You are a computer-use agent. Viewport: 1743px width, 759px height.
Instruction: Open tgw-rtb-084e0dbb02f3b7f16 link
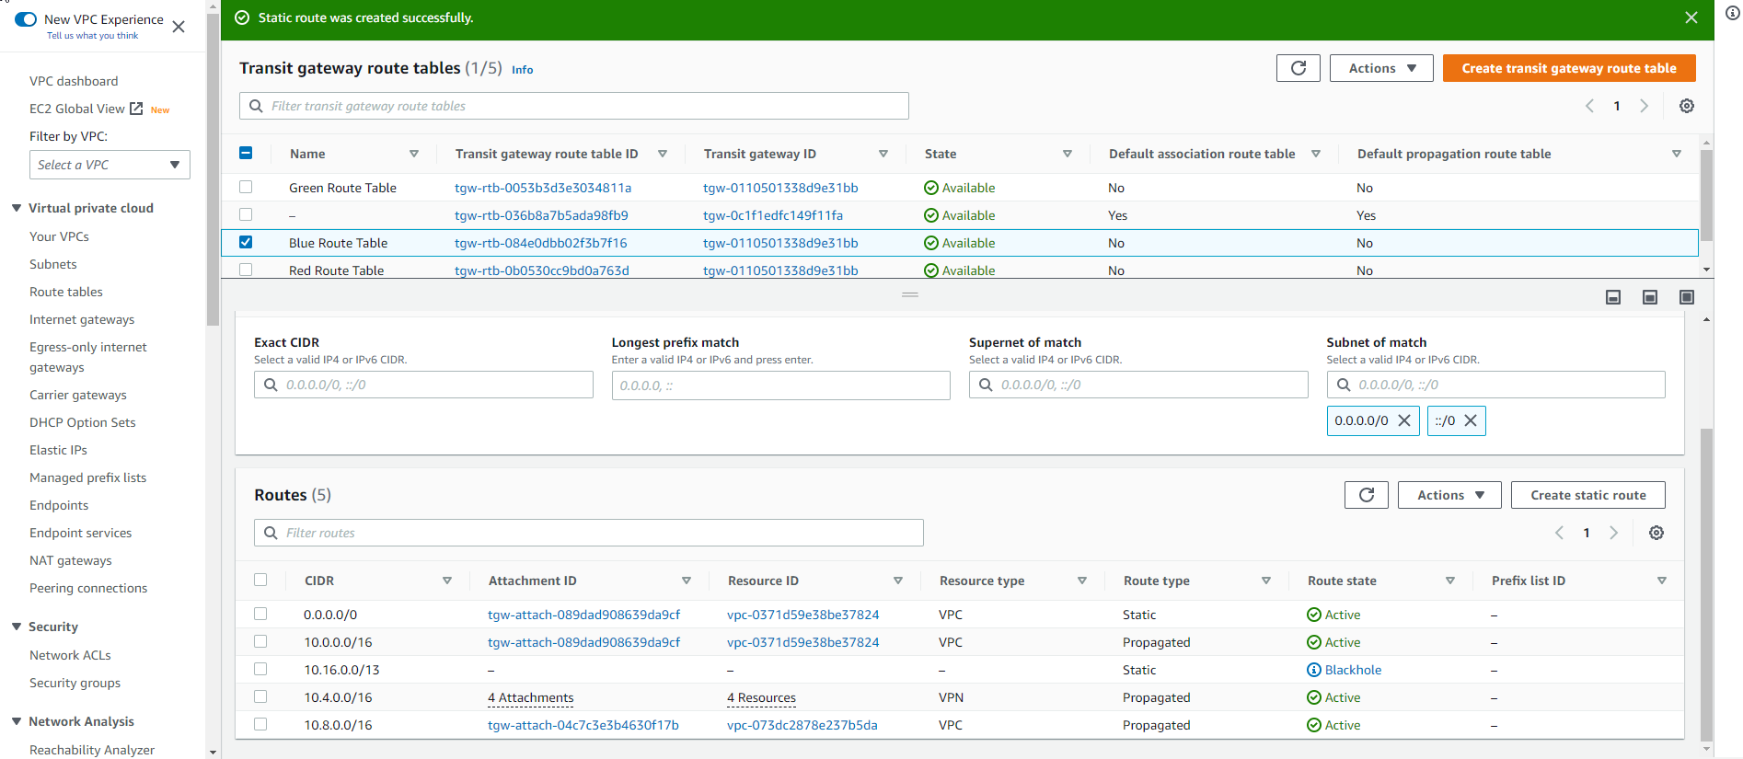(541, 243)
